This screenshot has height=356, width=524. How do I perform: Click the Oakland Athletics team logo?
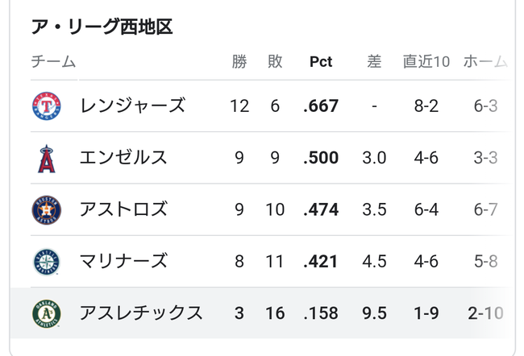click(47, 313)
